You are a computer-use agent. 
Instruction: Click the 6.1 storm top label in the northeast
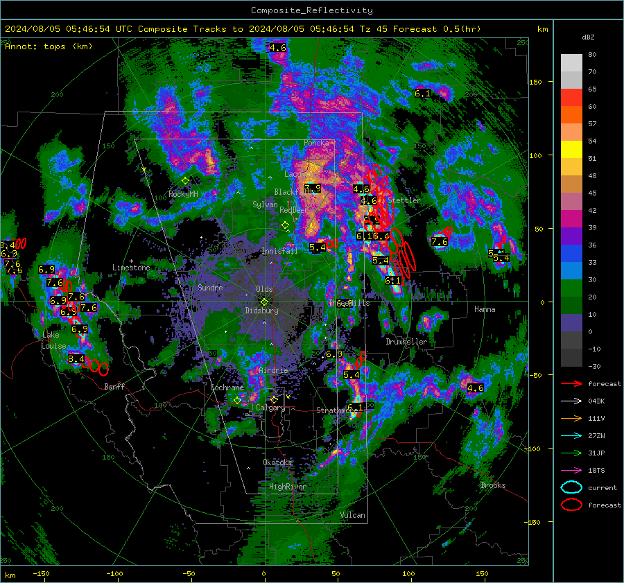tap(423, 94)
